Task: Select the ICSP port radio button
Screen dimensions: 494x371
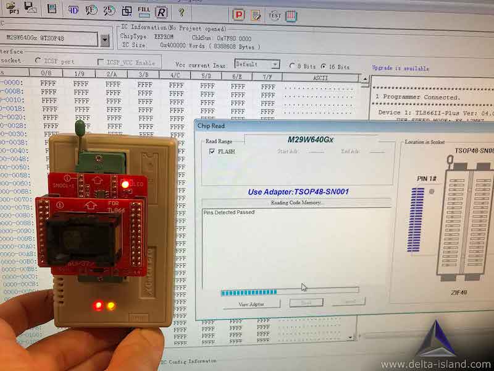Action: click(38, 61)
